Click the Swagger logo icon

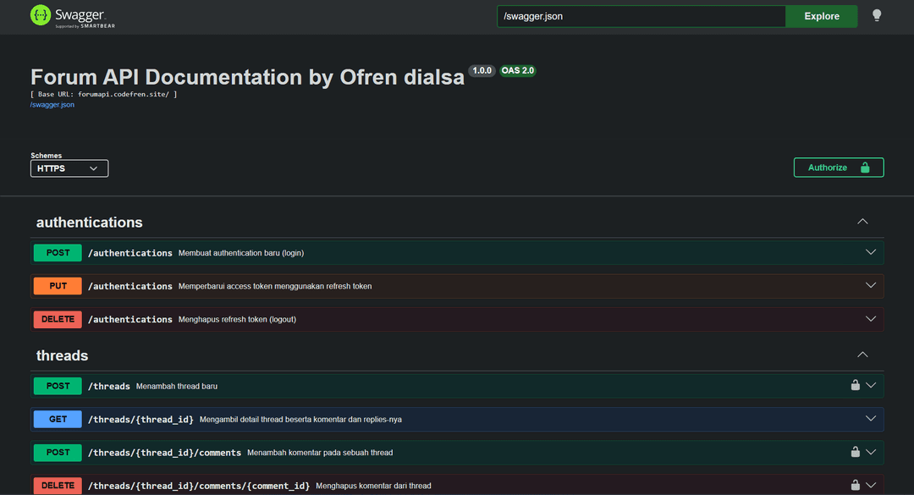41,15
